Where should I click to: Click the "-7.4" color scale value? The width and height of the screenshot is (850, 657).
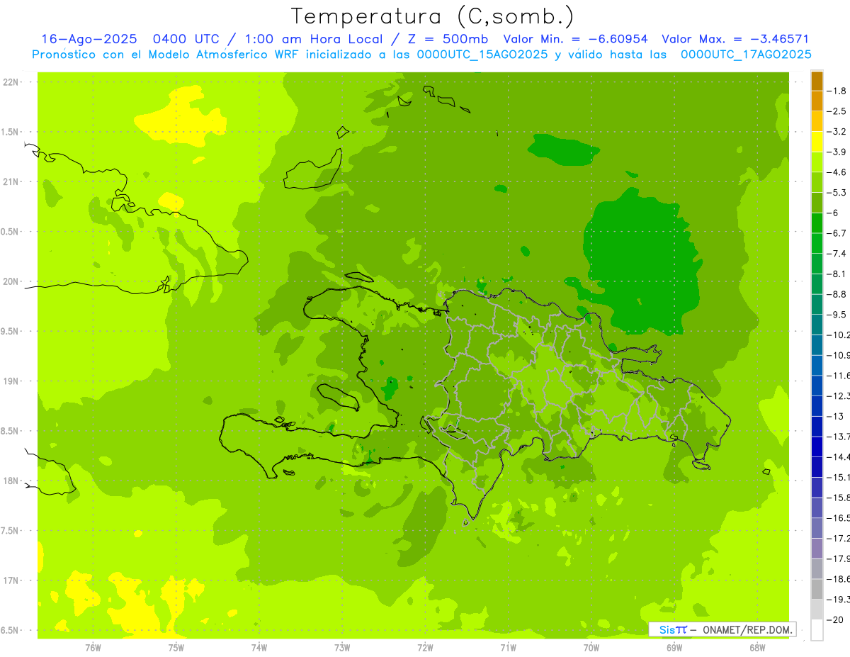(837, 254)
